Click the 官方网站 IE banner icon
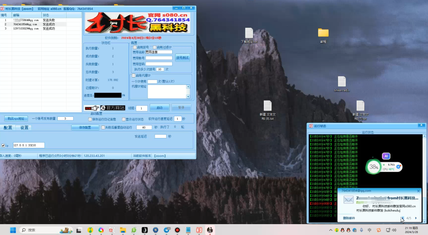Image resolution: width=428 pixels, height=235 pixels. point(105,107)
